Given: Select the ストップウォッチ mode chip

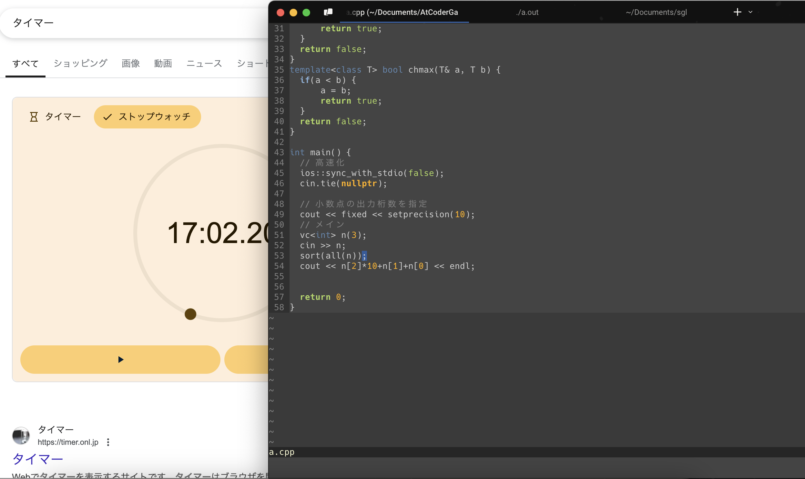Looking at the screenshot, I should (147, 117).
